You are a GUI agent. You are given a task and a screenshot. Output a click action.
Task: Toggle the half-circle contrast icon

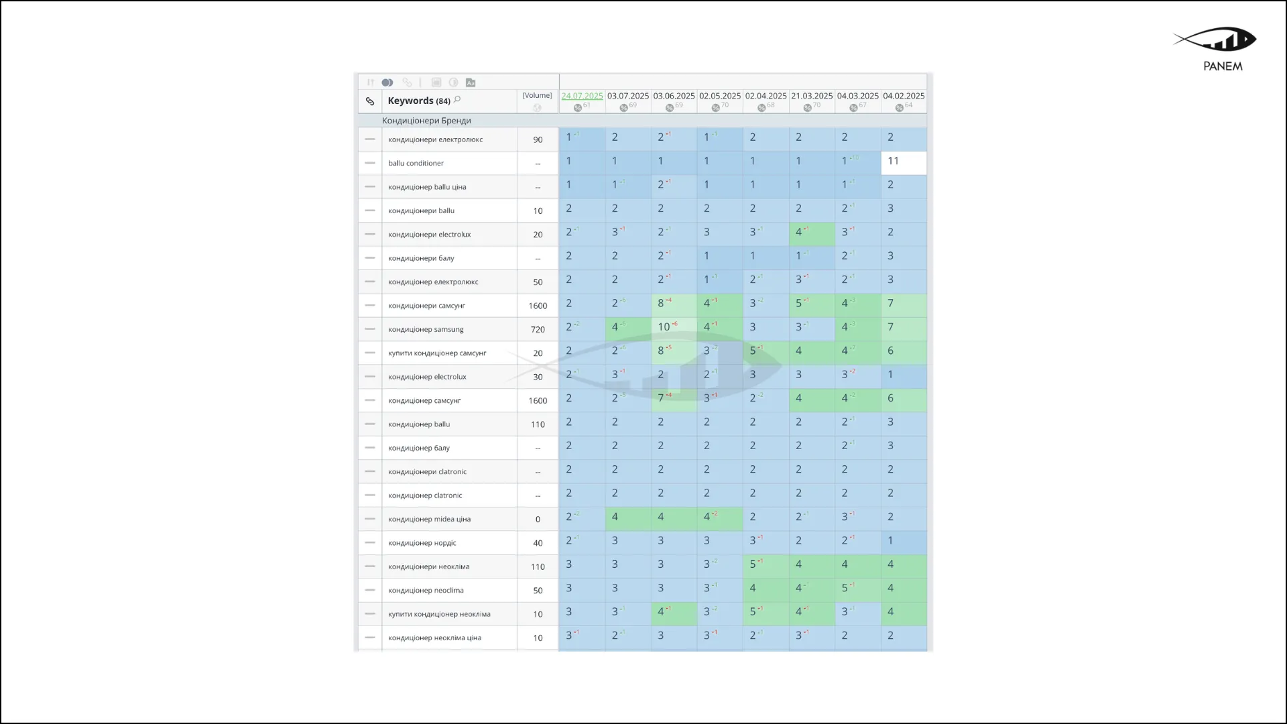tap(454, 82)
